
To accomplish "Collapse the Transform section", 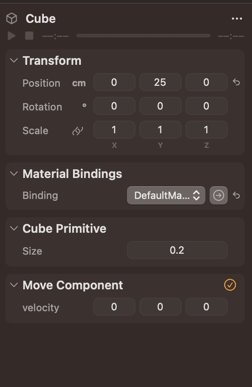I will pos(14,60).
